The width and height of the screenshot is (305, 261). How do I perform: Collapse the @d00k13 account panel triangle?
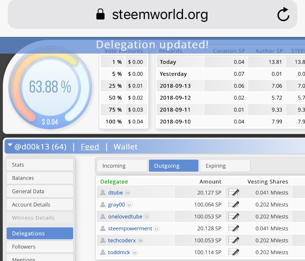point(10,145)
